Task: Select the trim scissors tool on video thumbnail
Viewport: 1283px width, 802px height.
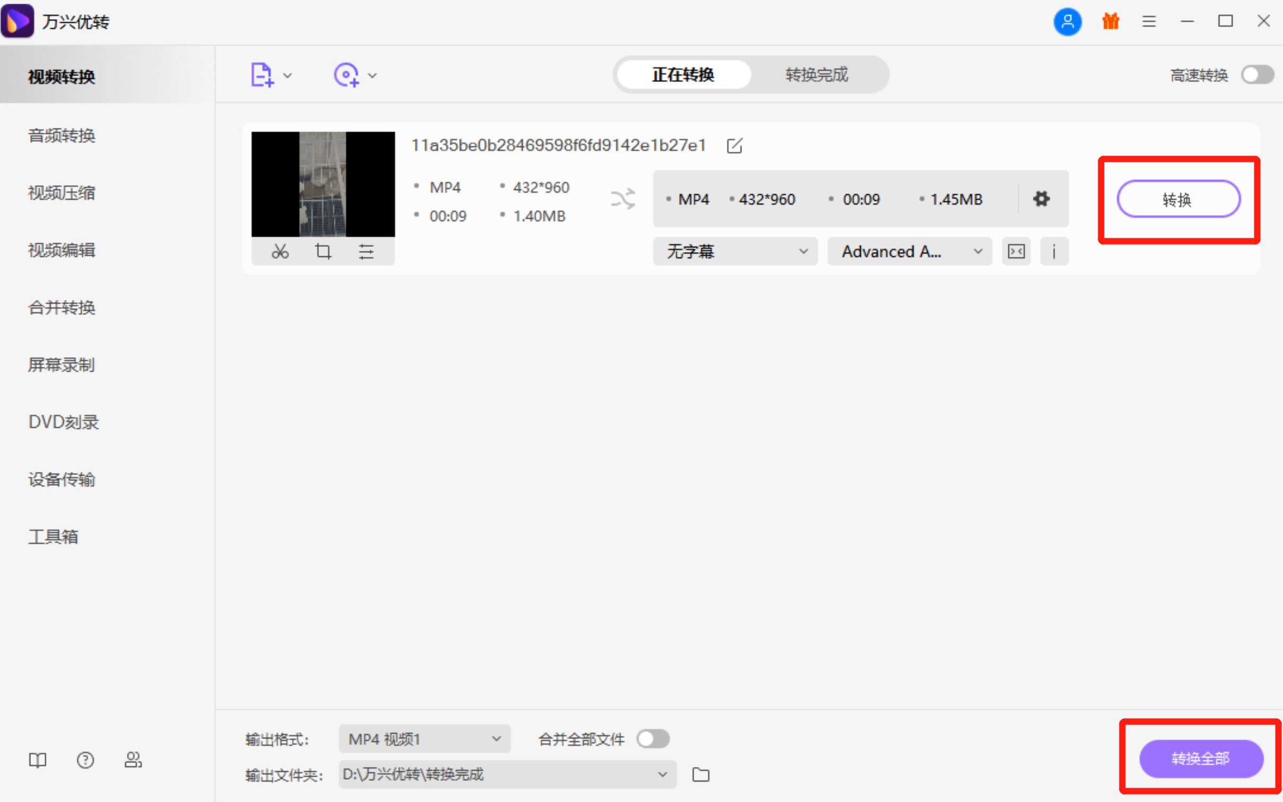Action: (280, 251)
